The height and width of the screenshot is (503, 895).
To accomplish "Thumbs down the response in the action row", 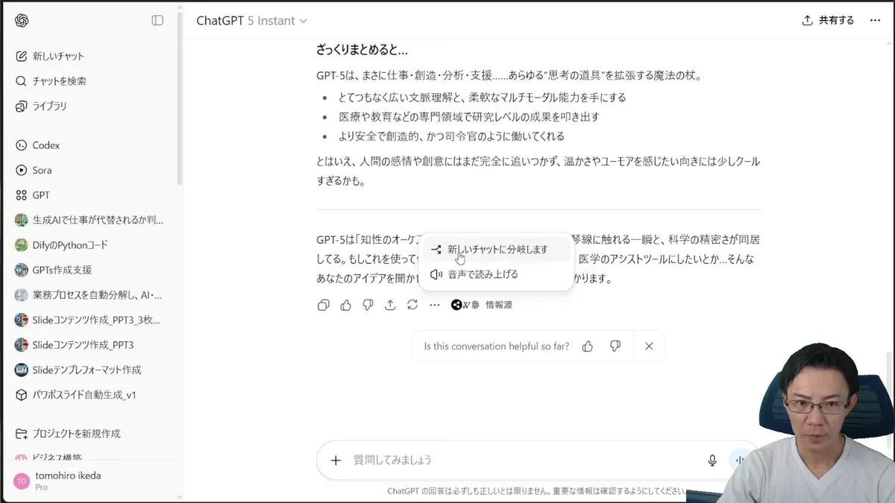I will click(368, 305).
